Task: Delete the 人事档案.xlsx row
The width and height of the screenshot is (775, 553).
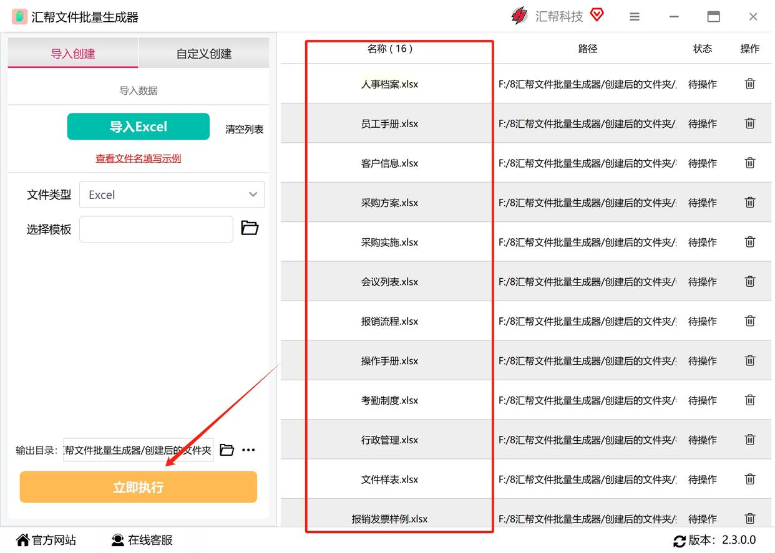Action: tap(750, 84)
